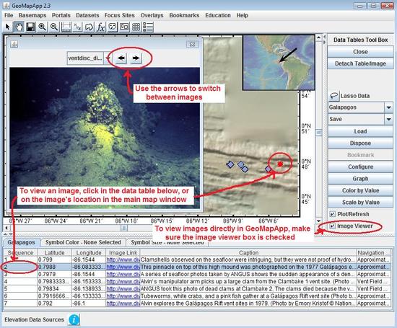Screen dimensions: 397x328
Task: Click the Graph button
Action: click(360, 179)
